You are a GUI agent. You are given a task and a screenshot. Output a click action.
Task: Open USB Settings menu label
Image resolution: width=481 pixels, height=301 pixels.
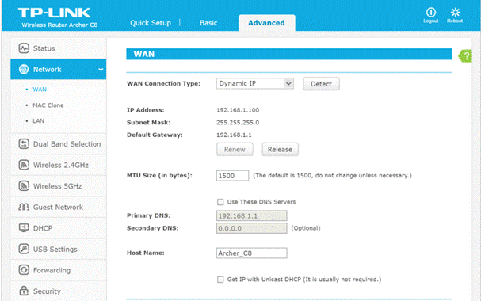pos(55,250)
